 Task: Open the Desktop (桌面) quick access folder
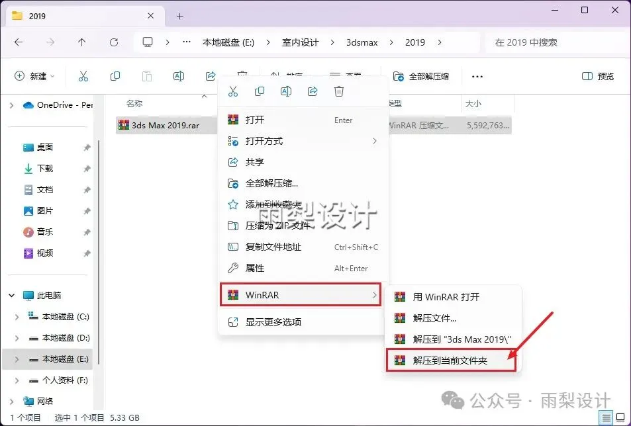pyautogui.click(x=38, y=147)
